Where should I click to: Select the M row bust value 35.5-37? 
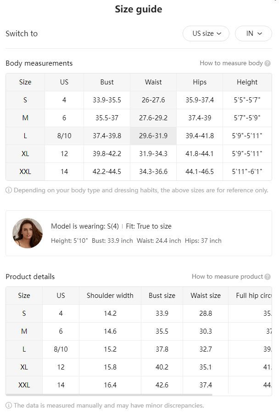pyautogui.click(x=107, y=118)
